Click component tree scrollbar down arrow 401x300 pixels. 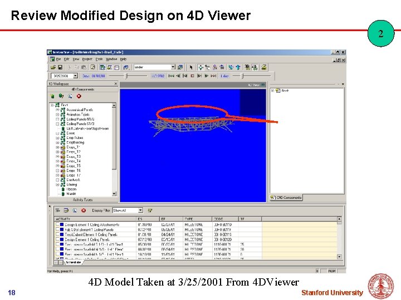(x=114, y=194)
